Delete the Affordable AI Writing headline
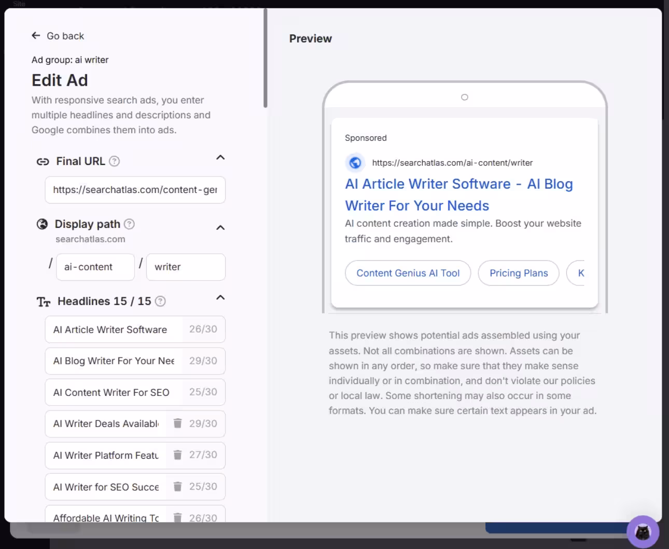669x549 pixels. pyautogui.click(x=177, y=517)
